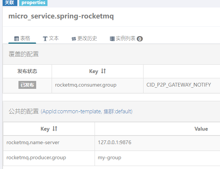Select the 表格 tab

tap(22, 38)
